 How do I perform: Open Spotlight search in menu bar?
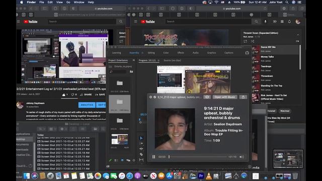(287, 2)
